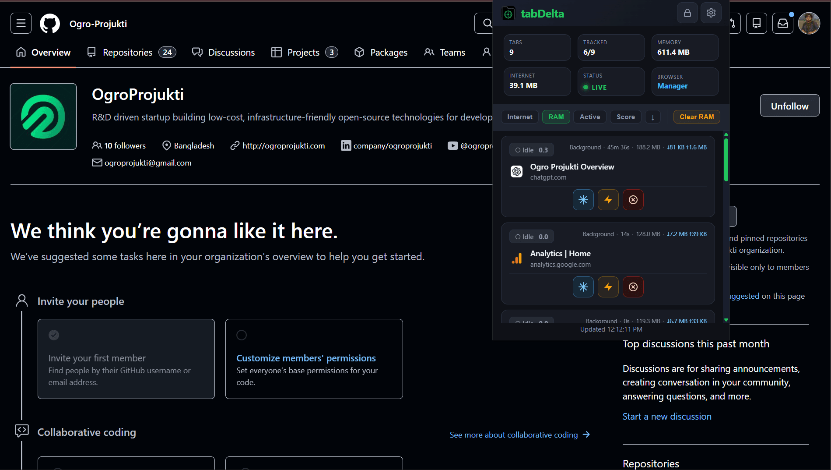Viewport: 831px width, 470px height.
Task: Click the Idle 0.3 score badge
Action: [x=531, y=150]
